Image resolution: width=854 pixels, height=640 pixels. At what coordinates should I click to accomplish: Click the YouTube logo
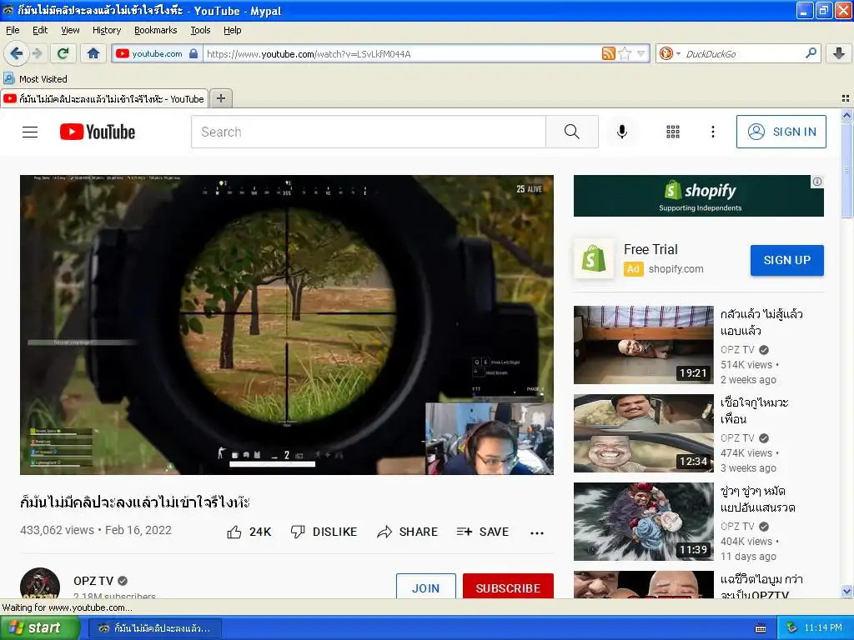[97, 132]
